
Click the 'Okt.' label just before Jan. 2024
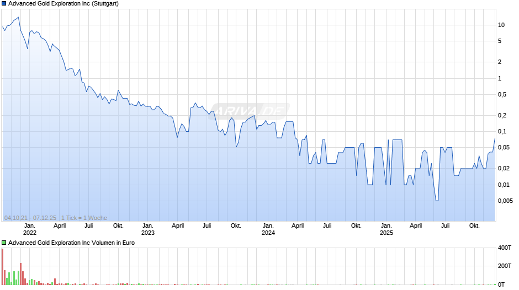click(x=236, y=225)
